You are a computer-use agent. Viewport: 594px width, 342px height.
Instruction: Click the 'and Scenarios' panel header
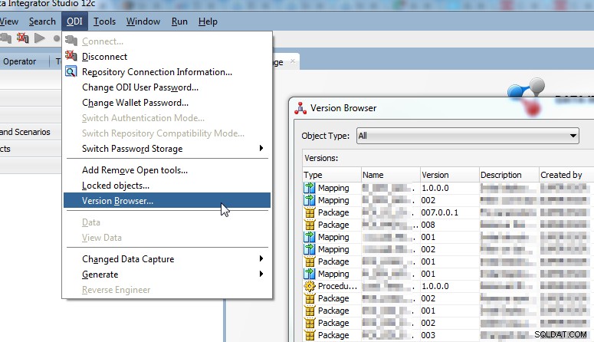[x=31, y=132]
